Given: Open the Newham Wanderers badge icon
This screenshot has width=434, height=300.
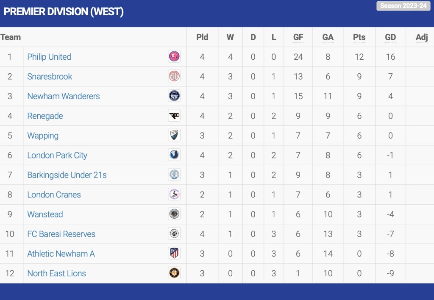Looking at the screenshot, I should coord(174,96).
